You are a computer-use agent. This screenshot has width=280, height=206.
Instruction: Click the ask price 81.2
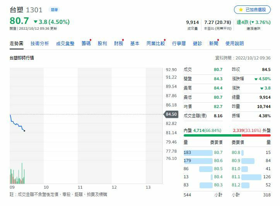[236, 185]
